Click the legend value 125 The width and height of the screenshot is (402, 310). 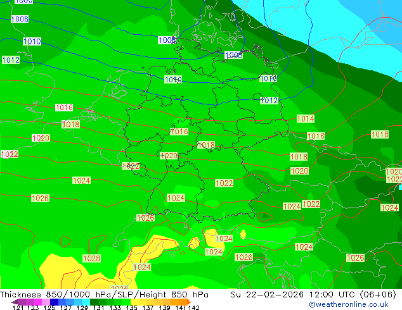pos(49,307)
